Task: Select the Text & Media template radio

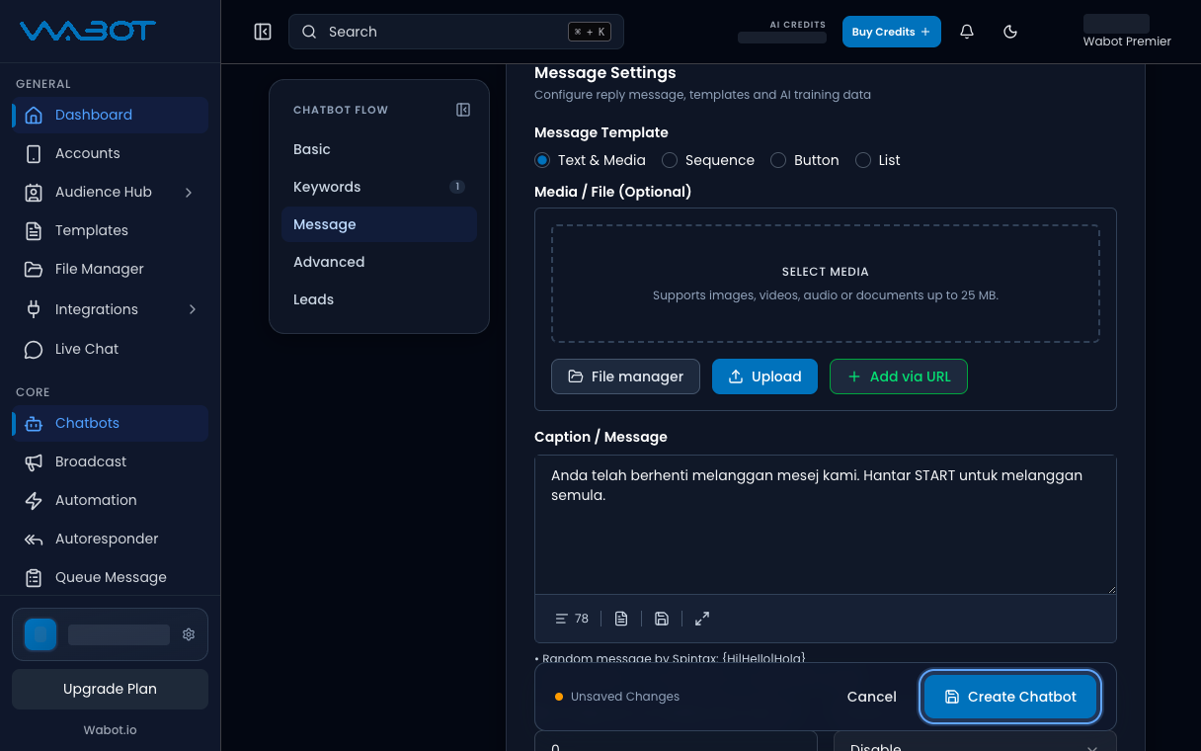Action: click(542, 160)
